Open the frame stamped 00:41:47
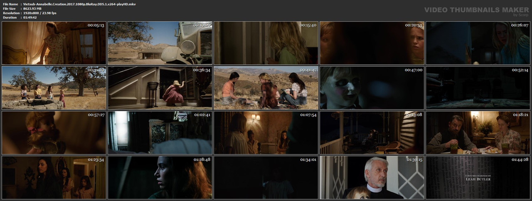532x201 pixels. tap(266, 87)
